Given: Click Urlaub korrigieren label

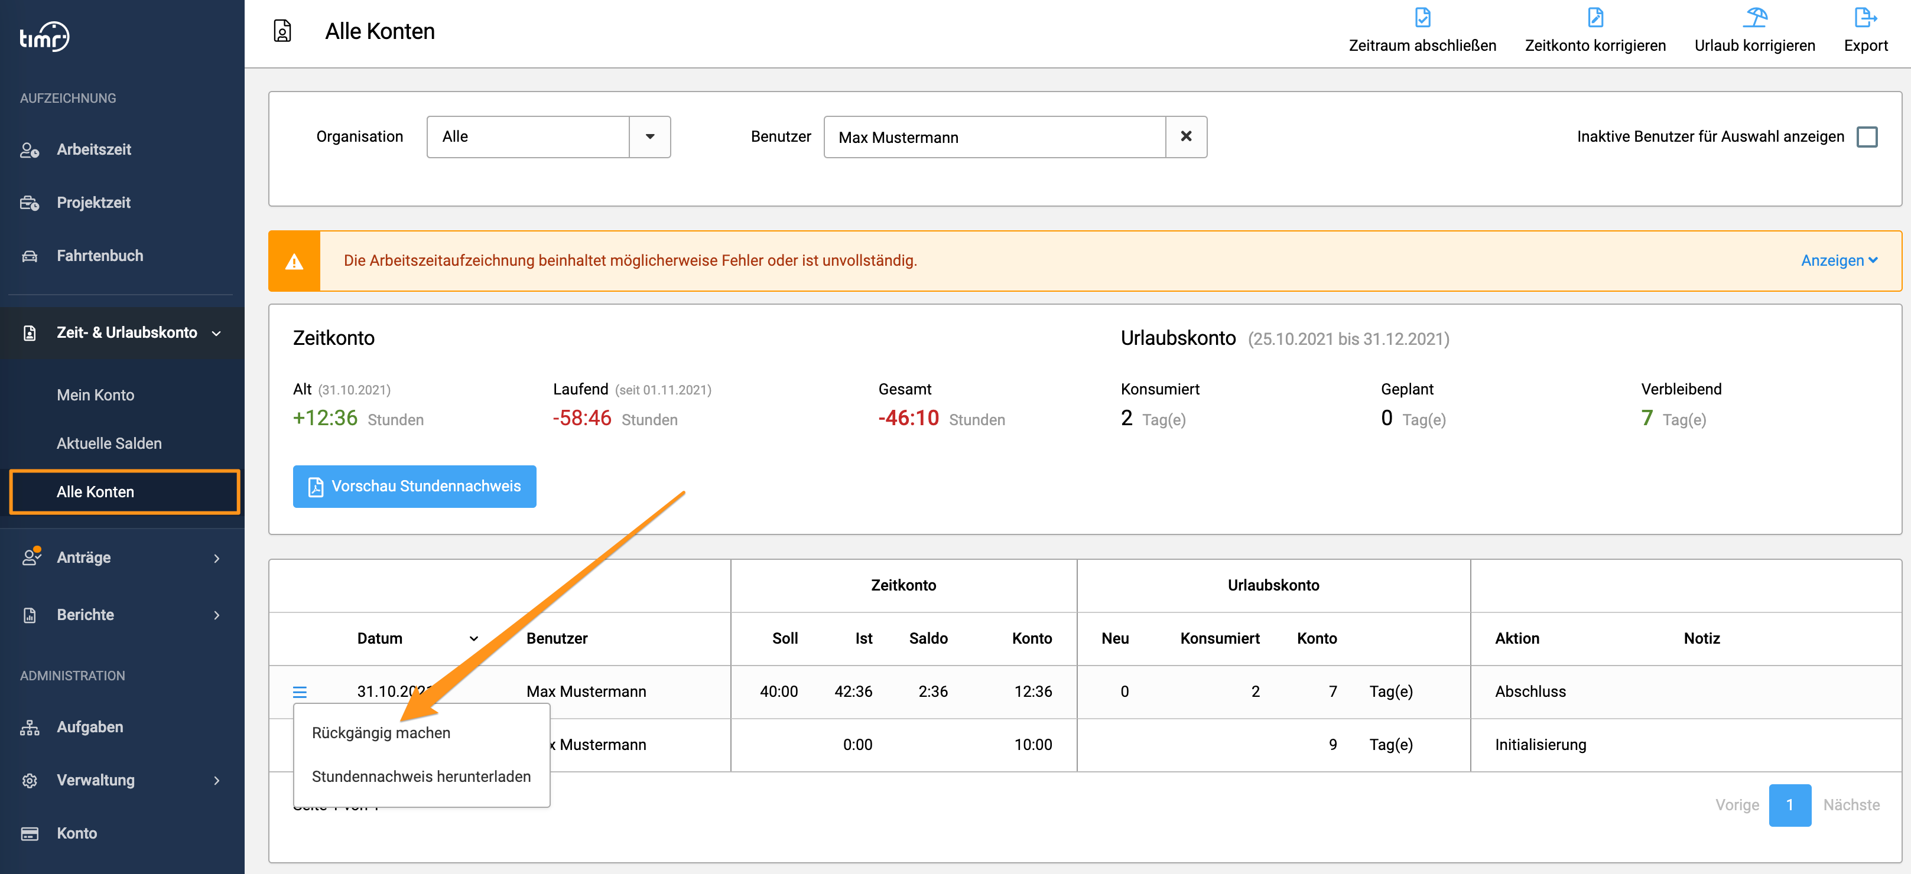Looking at the screenshot, I should [x=1754, y=45].
